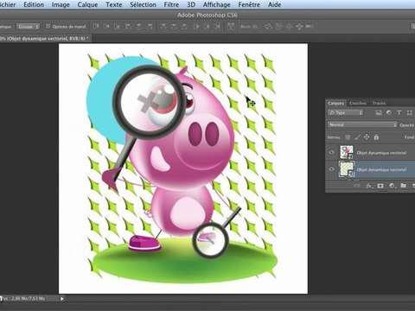Toggle lock transparent pixels
Image resolution: width=415 pixels, height=311 pixels.
point(348,137)
